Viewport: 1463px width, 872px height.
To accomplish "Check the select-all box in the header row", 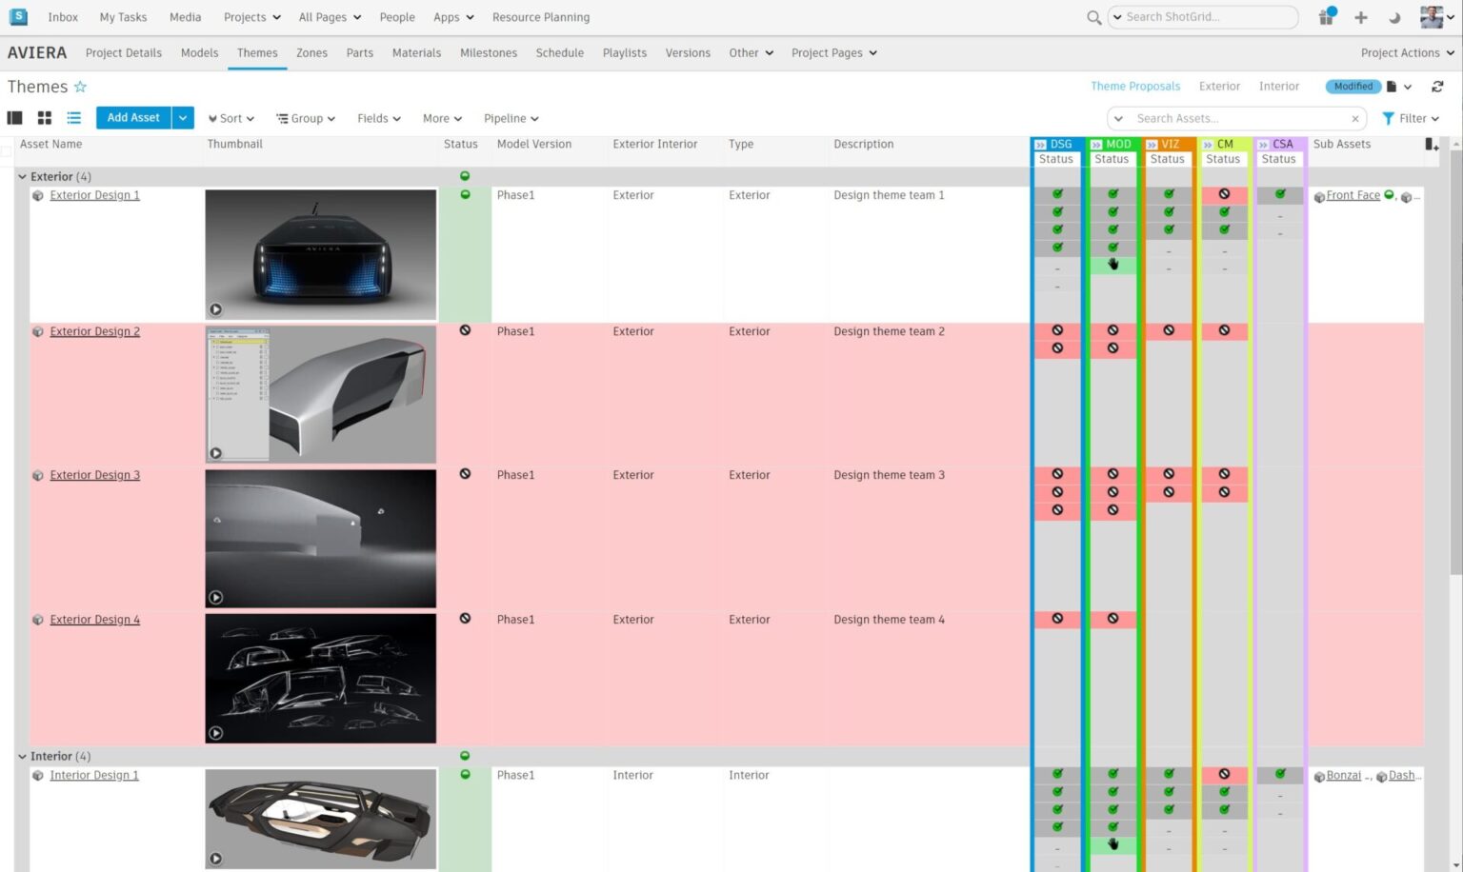I will [7, 150].
